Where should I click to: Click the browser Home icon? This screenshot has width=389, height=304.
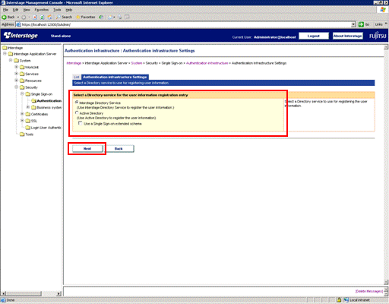(49, 17)
